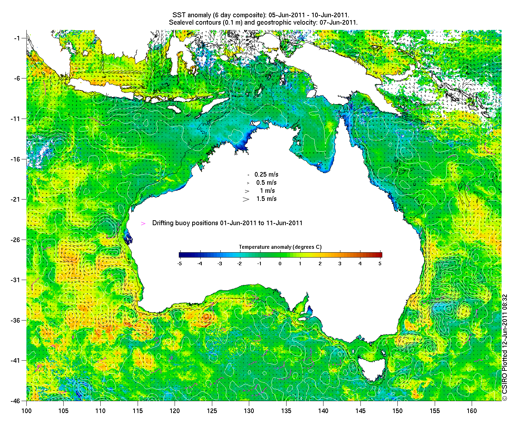This screenshot has height=431, width=528.
Task: Click latitude label '-31' on the left axis
Action: (15, 280)
